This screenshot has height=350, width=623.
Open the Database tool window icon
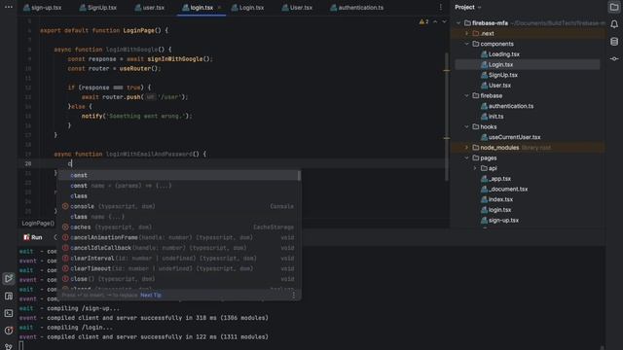point(614,41)
